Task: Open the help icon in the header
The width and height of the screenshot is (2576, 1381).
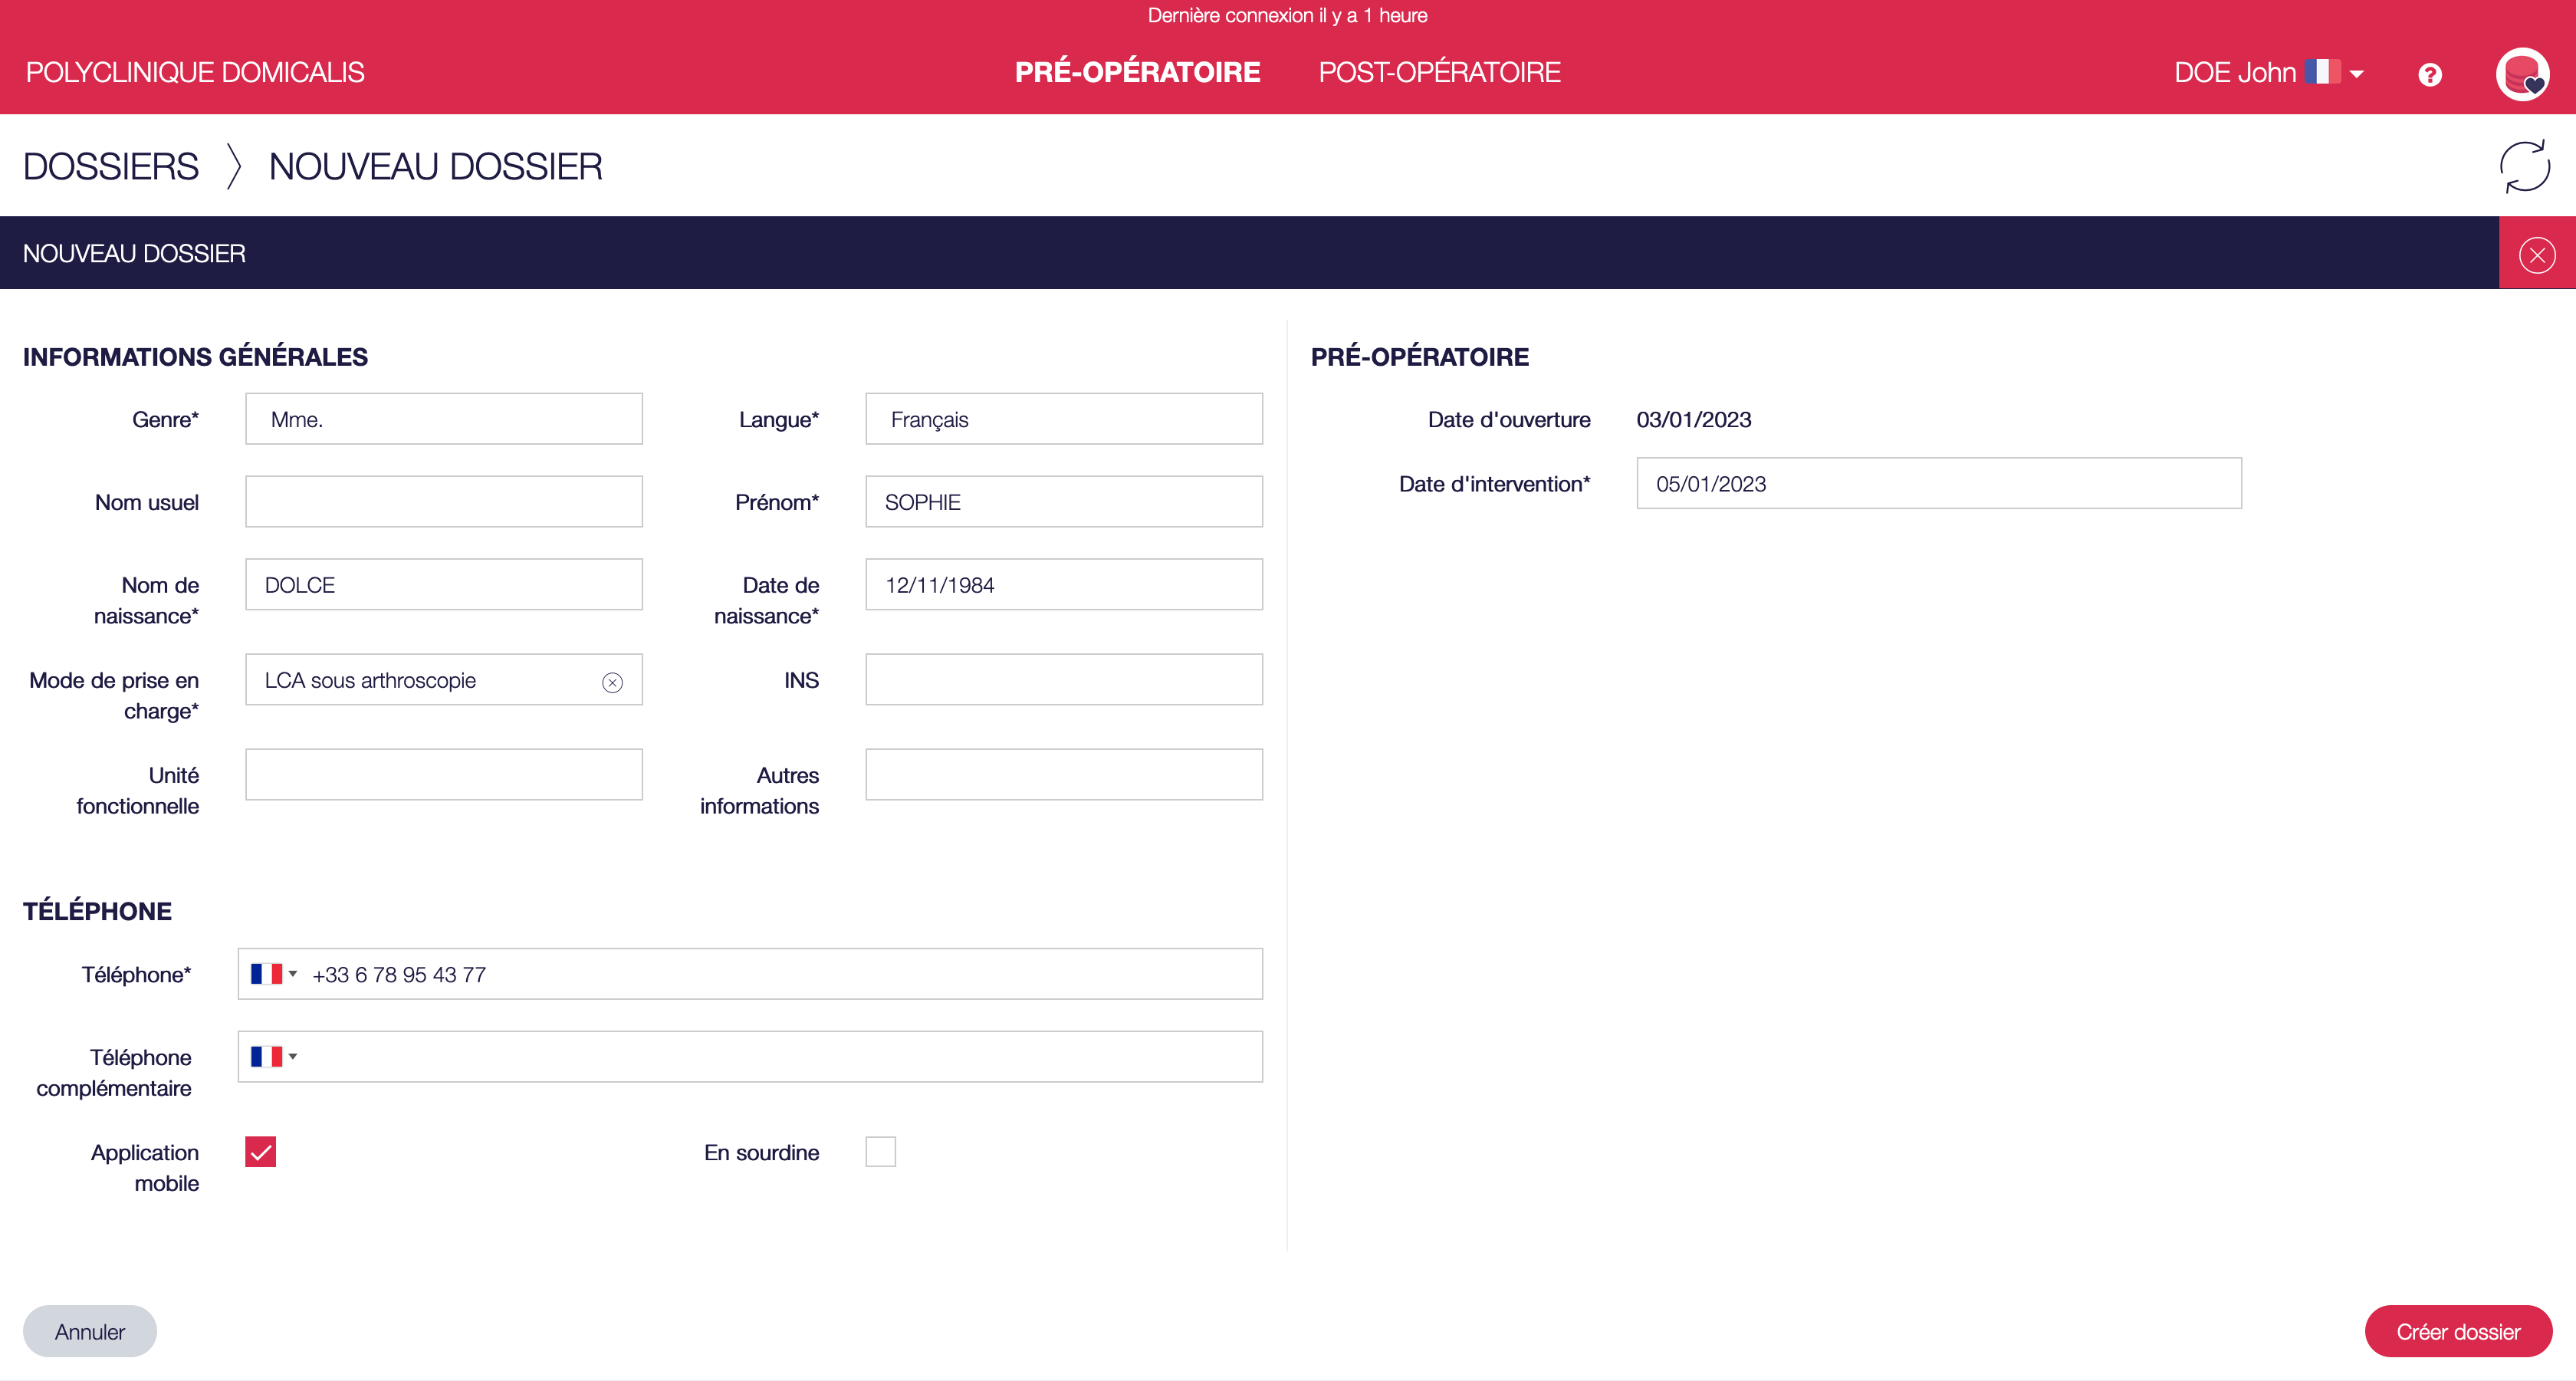Action: click(x=2430, y=73)
